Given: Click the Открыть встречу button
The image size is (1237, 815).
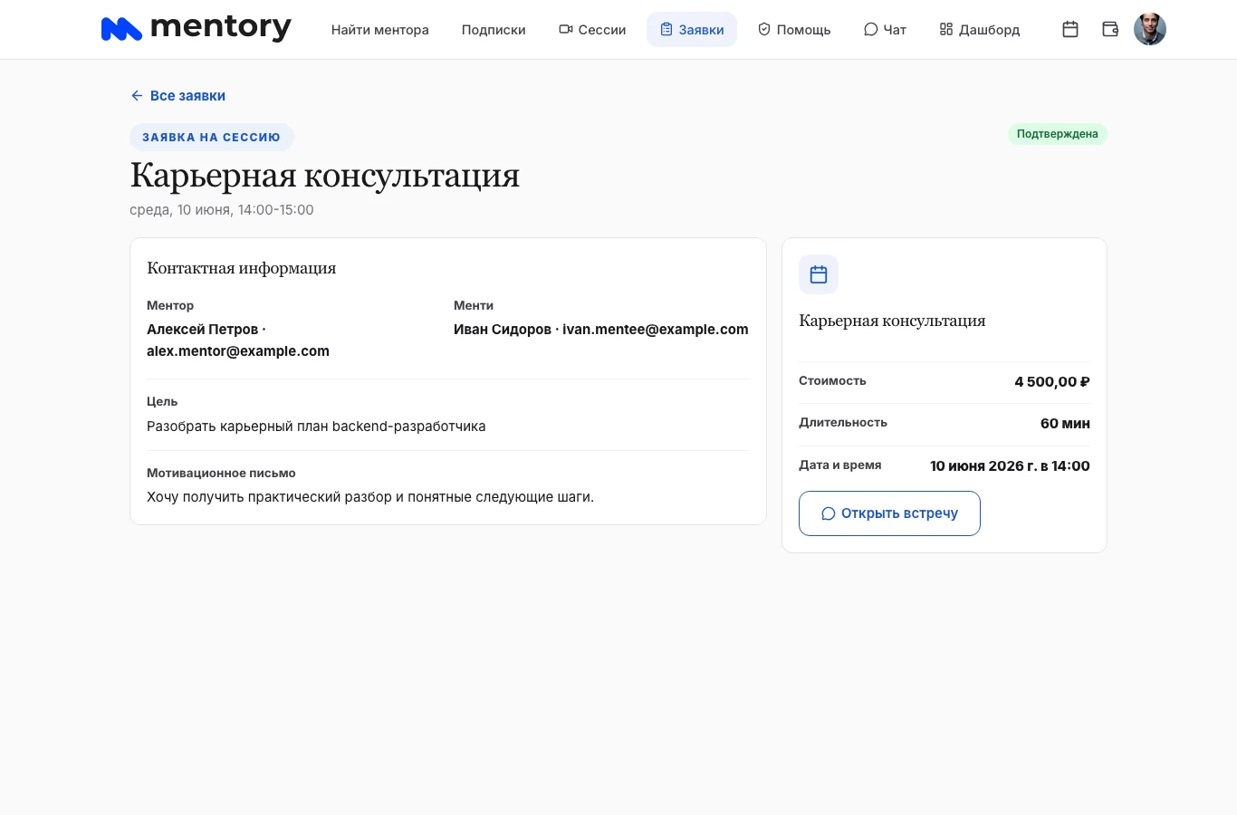Looking at the screenshot, I should pos(889,513).
